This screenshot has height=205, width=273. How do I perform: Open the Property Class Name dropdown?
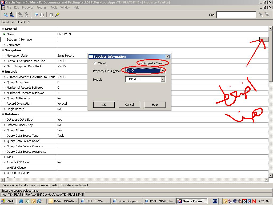(163, 71)
